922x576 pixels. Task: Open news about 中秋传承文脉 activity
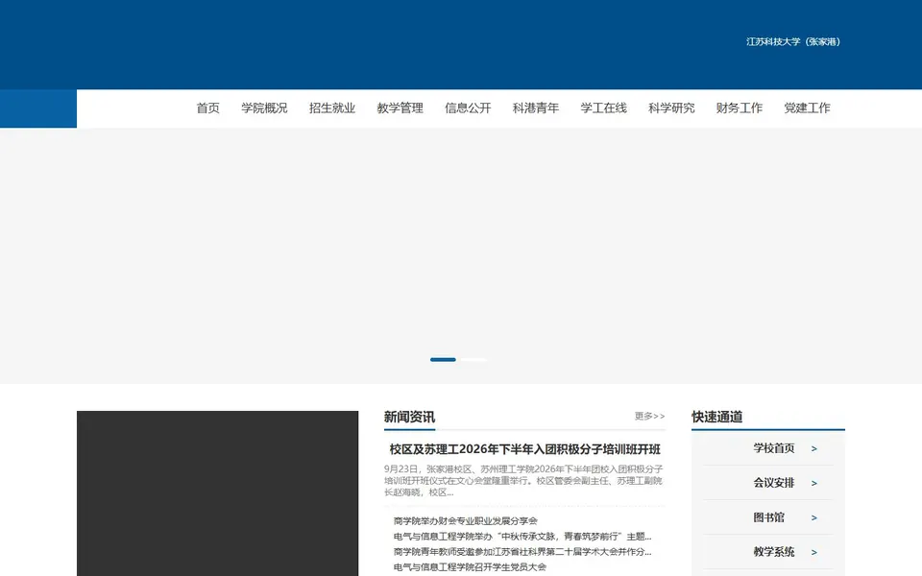tap(522, 537)
